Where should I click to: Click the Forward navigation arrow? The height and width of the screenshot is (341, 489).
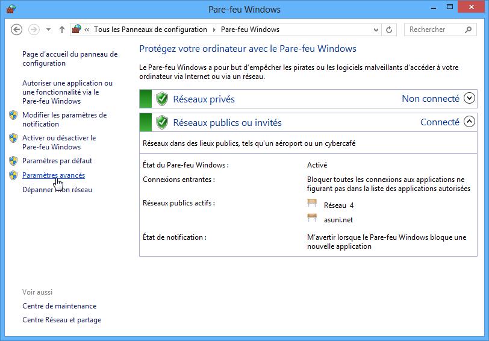(x=34, y=30)
